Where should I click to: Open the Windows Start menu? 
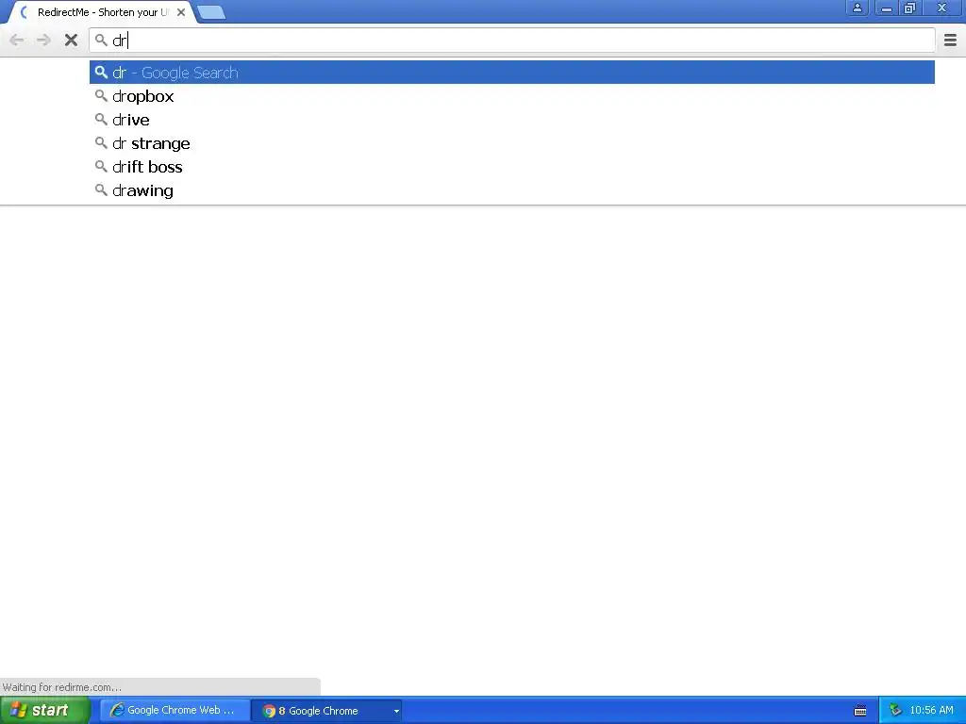(45, 711)
